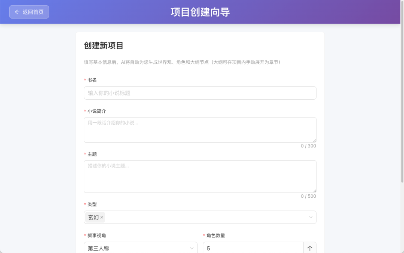Click the 项目创建向导 title bar
Screen dimensions: 404x253
click(x=200, y=12)
